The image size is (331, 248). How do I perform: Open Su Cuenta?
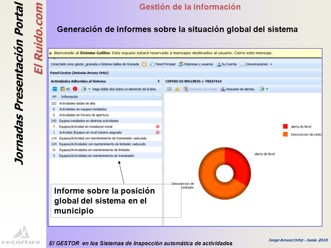[227, 64]
